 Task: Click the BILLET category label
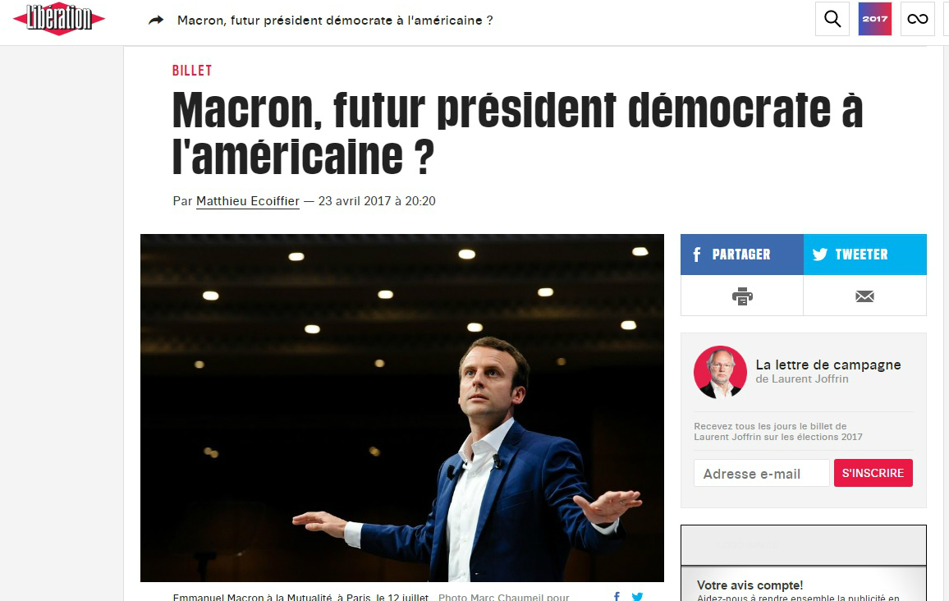click(x=192, y=71)
